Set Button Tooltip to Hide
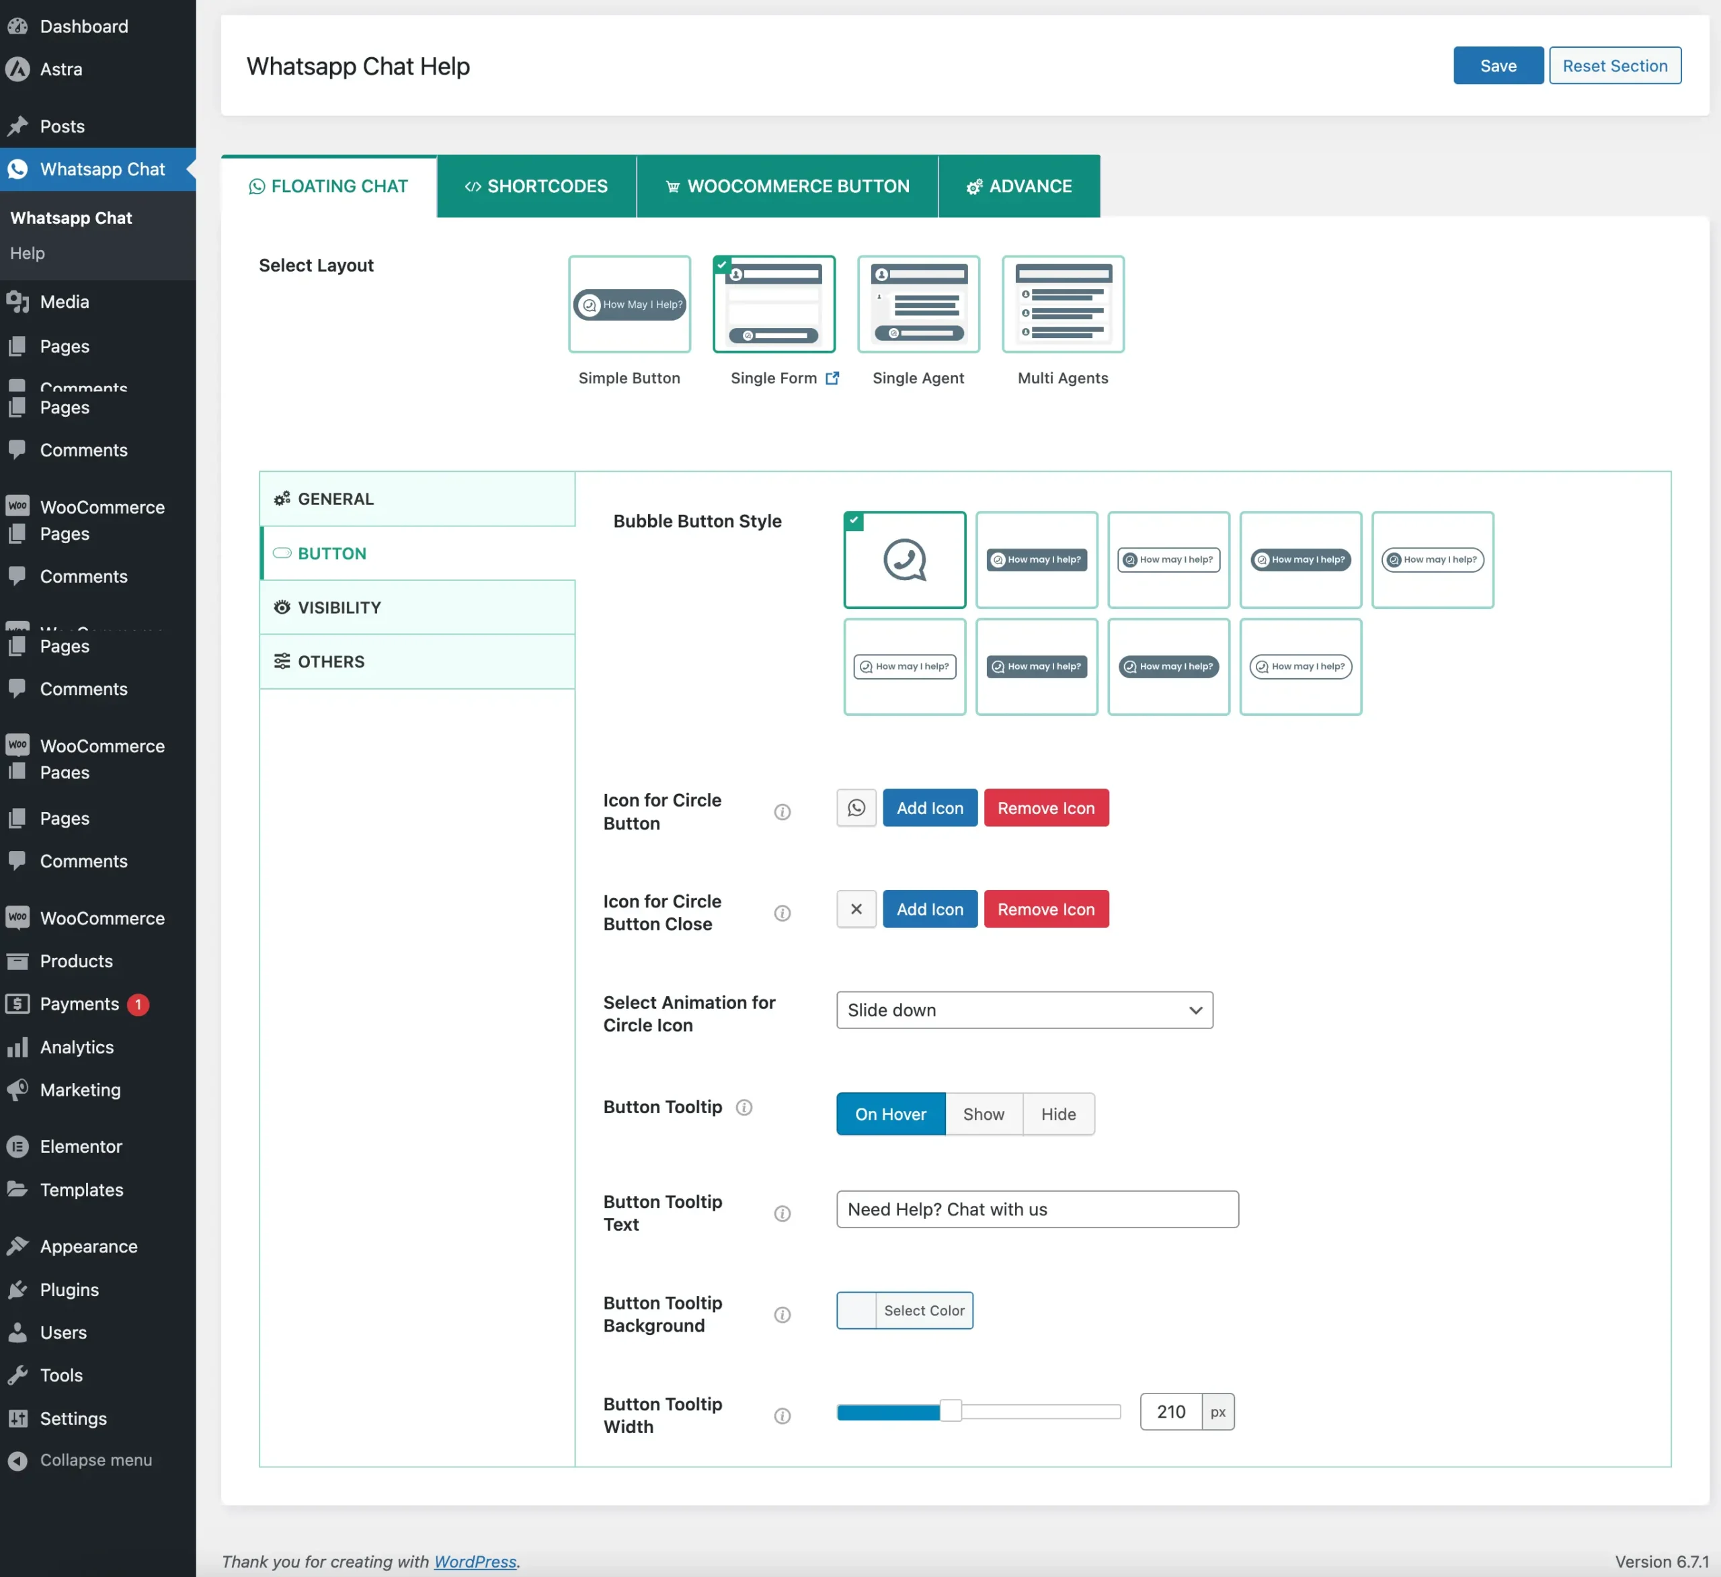 (1059, 1115)
